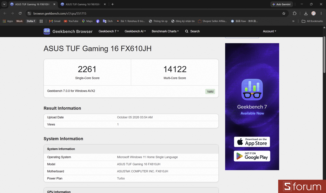Open the Facebook bookmark icon

[98, 21]
